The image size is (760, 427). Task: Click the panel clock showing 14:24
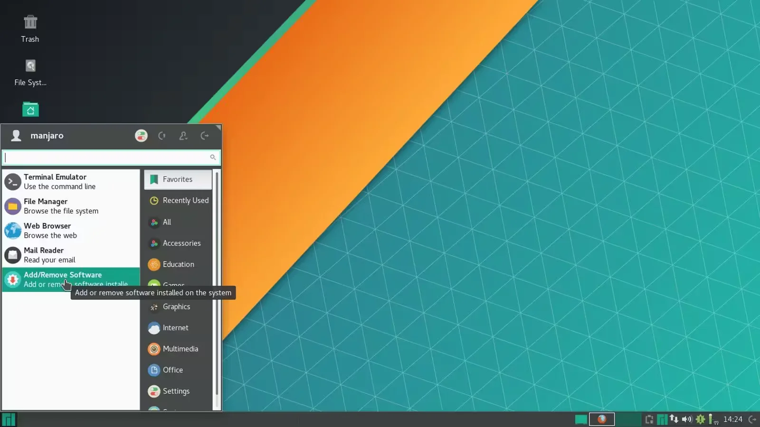tap(732, 419)
